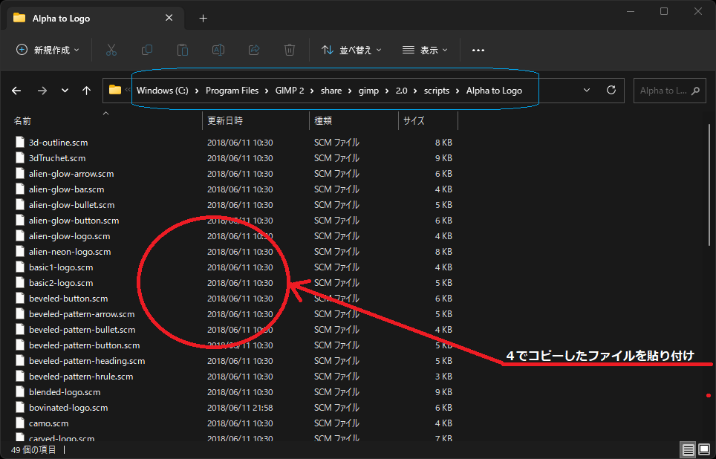The height and width of the screenshot is (459, 716).
Task: Close the Alpha to Logo tab
Action: (169, 18)
